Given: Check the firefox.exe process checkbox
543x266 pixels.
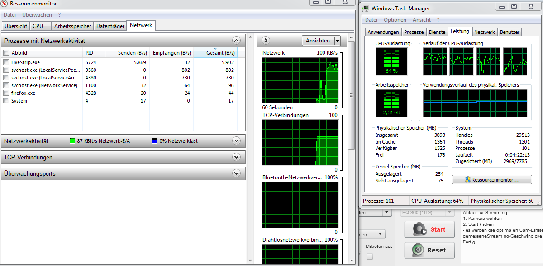Looking at the screenshot, I should click(6, 93).
